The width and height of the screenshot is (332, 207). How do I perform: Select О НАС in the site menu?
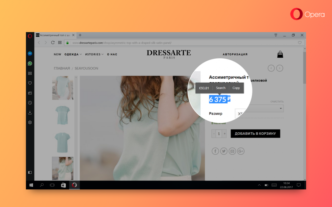(112, 54)
